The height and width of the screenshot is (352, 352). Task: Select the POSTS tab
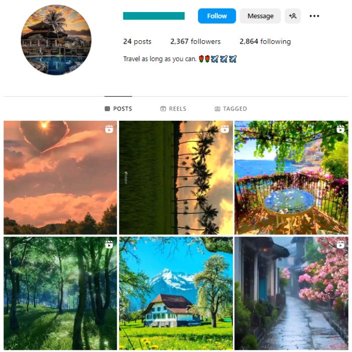point(118,109)
